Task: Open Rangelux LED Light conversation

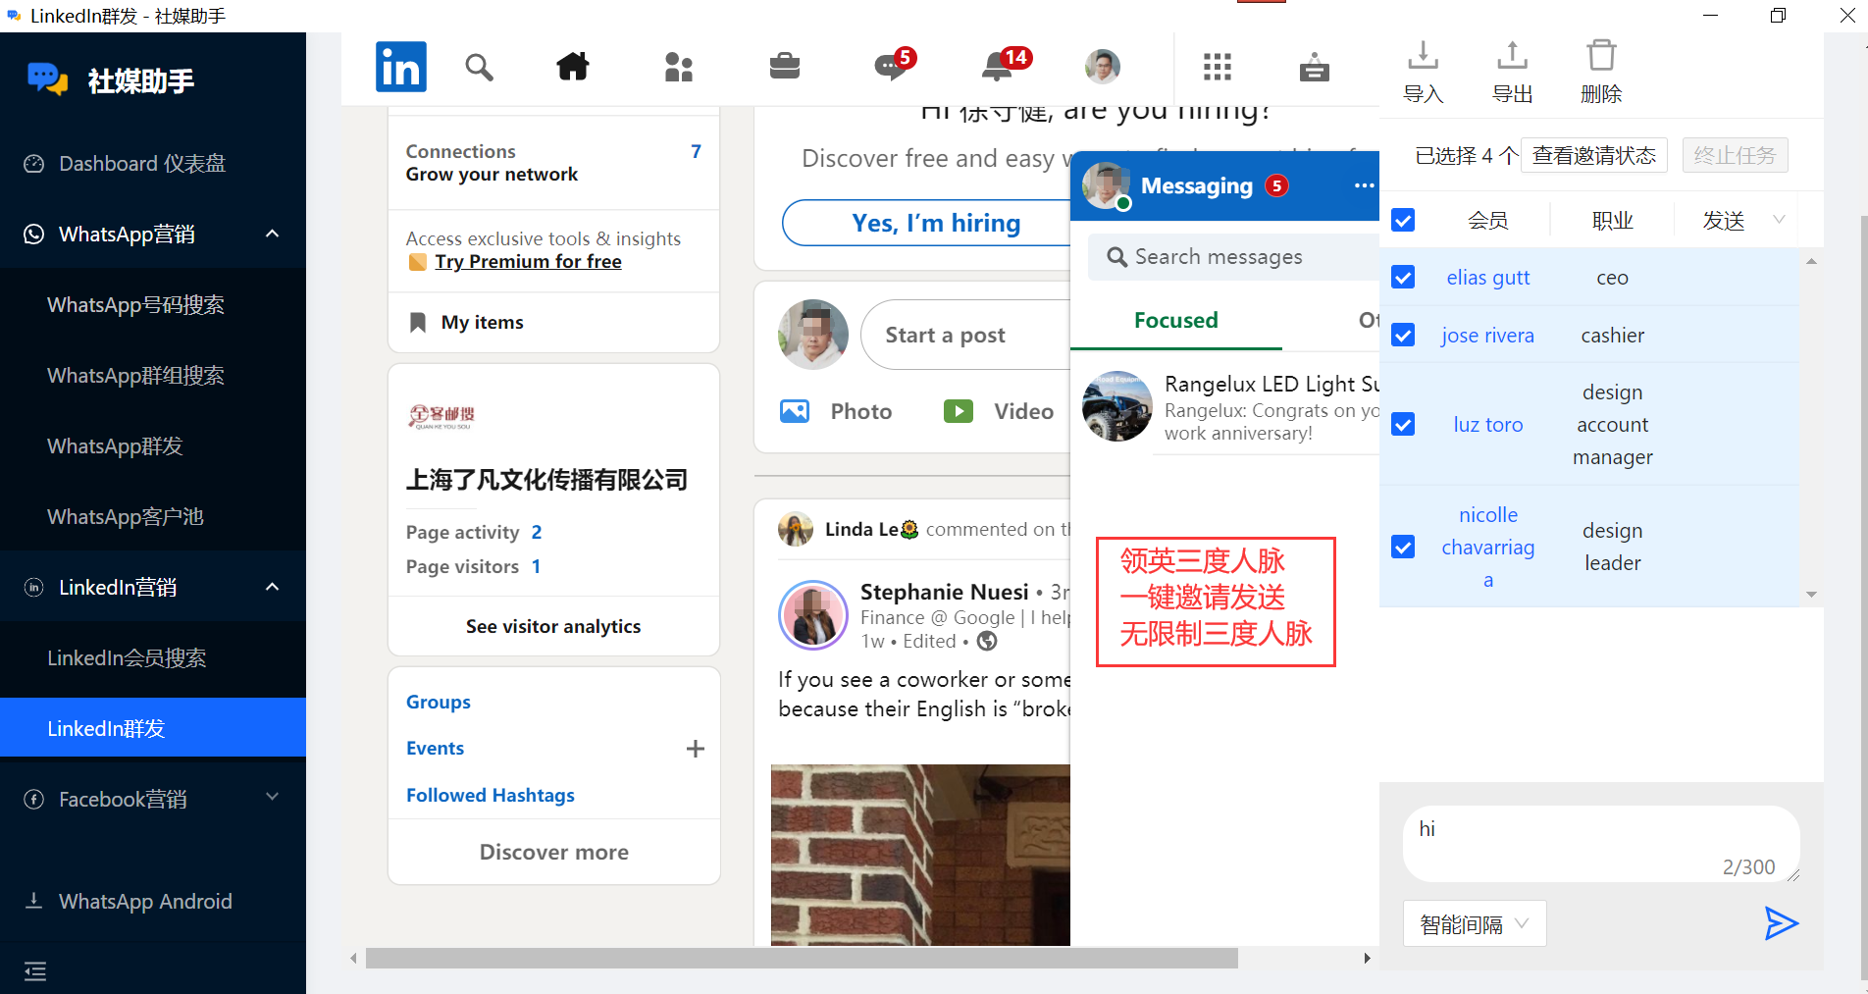Action: 1225,407
